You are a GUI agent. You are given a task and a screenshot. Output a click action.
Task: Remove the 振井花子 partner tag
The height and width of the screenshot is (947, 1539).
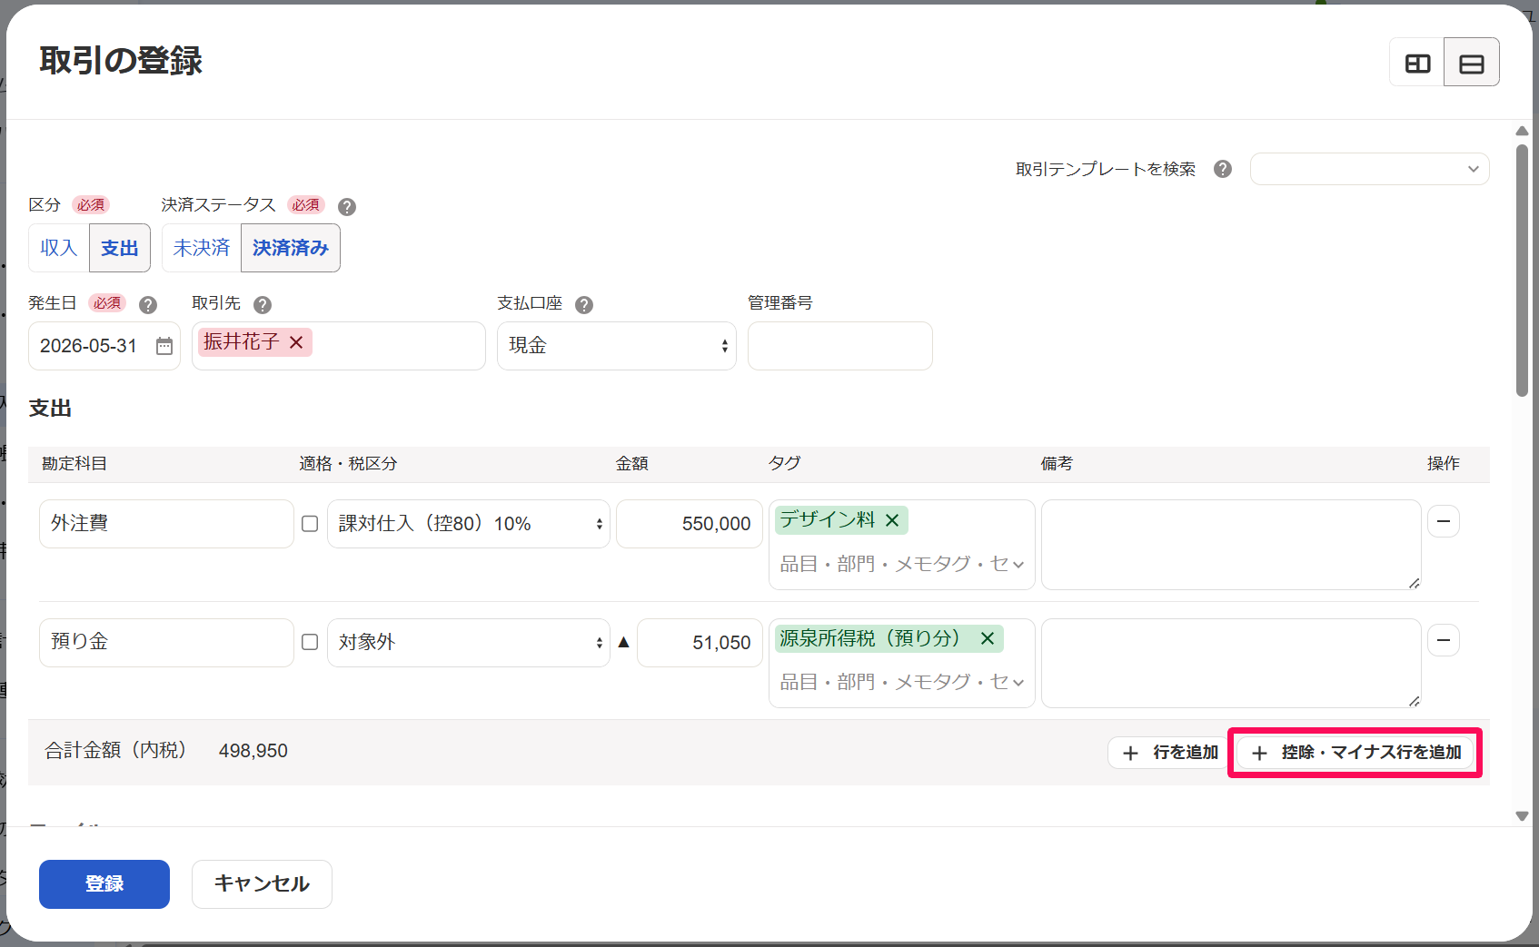click(x=296, y=342)
